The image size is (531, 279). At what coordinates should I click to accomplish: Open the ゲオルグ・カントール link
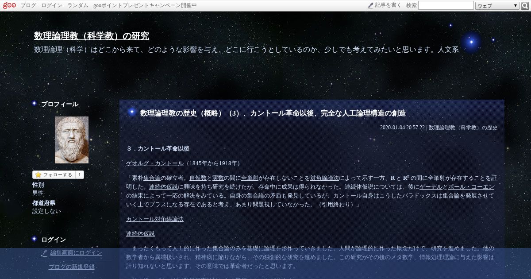tap(155, 163)
